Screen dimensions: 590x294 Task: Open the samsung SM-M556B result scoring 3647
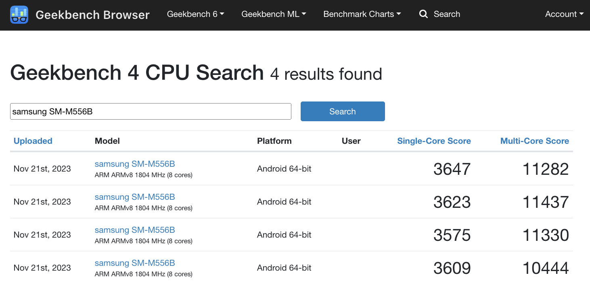(135, 164)
